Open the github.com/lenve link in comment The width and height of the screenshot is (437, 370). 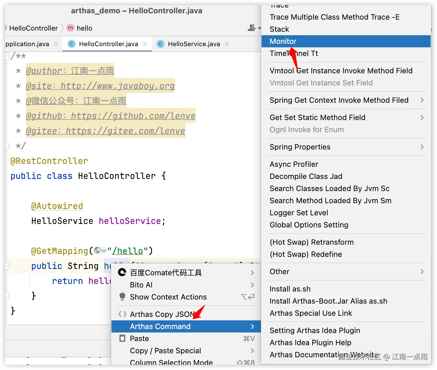pyautogui.click(x=133, y=116)
